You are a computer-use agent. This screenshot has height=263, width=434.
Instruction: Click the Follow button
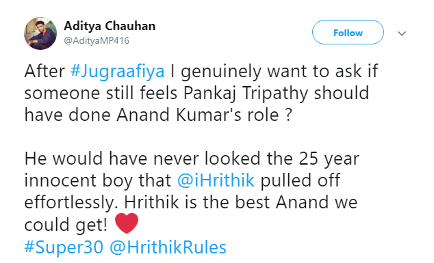click(x=348, y=32)
